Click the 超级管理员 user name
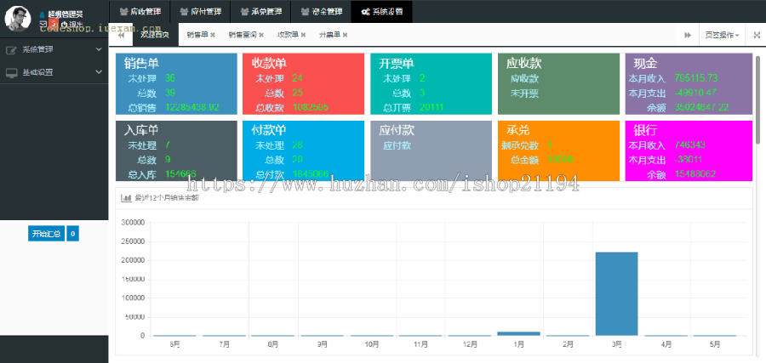The image size is (766, 363). pyautogui.click(x=65, y=14)
